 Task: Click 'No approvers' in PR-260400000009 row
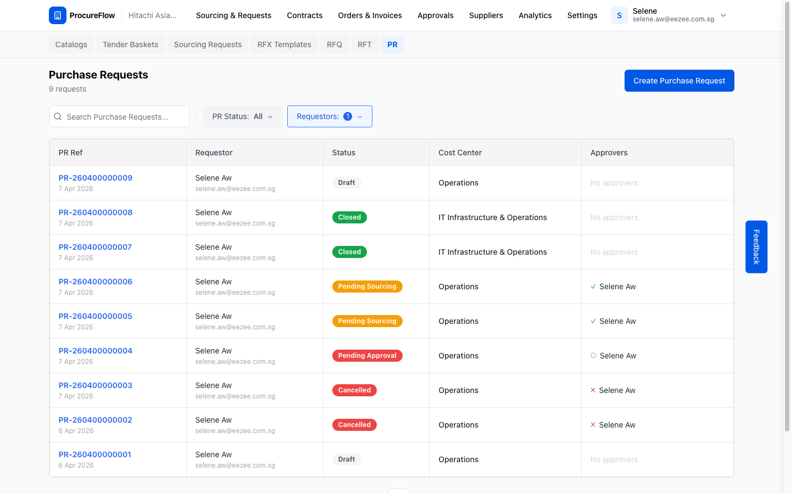[614, 183]
